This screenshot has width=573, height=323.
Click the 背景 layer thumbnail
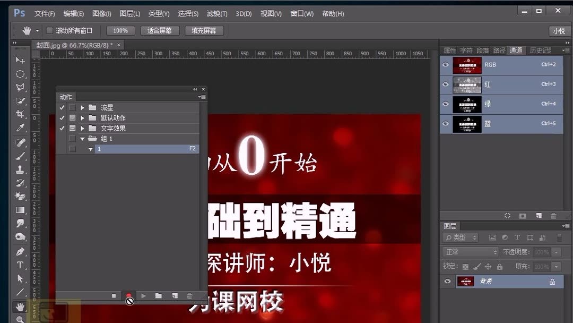(x=465, y=282)
